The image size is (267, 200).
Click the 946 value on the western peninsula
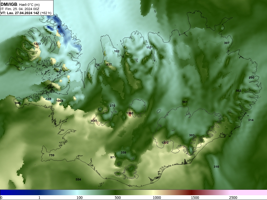pos(18,103)
